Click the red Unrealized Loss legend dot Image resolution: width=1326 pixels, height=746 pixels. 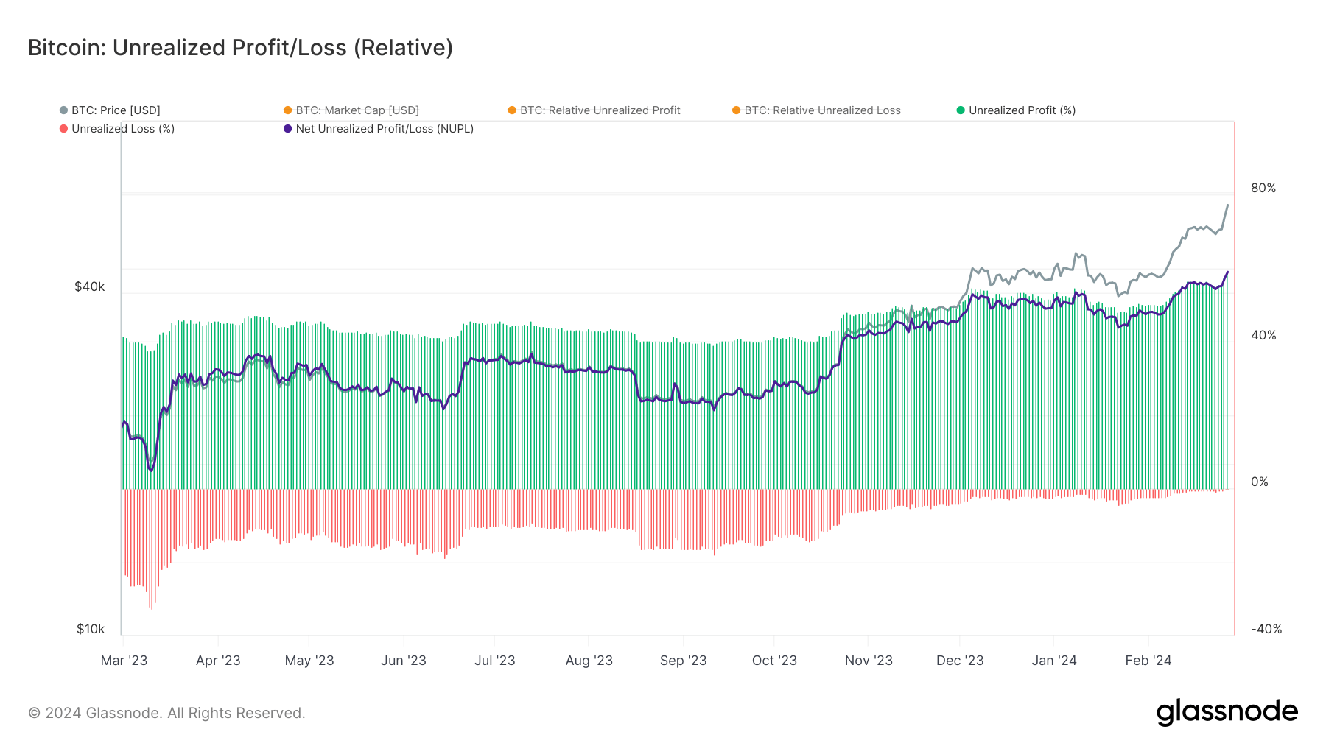[64, 128]
